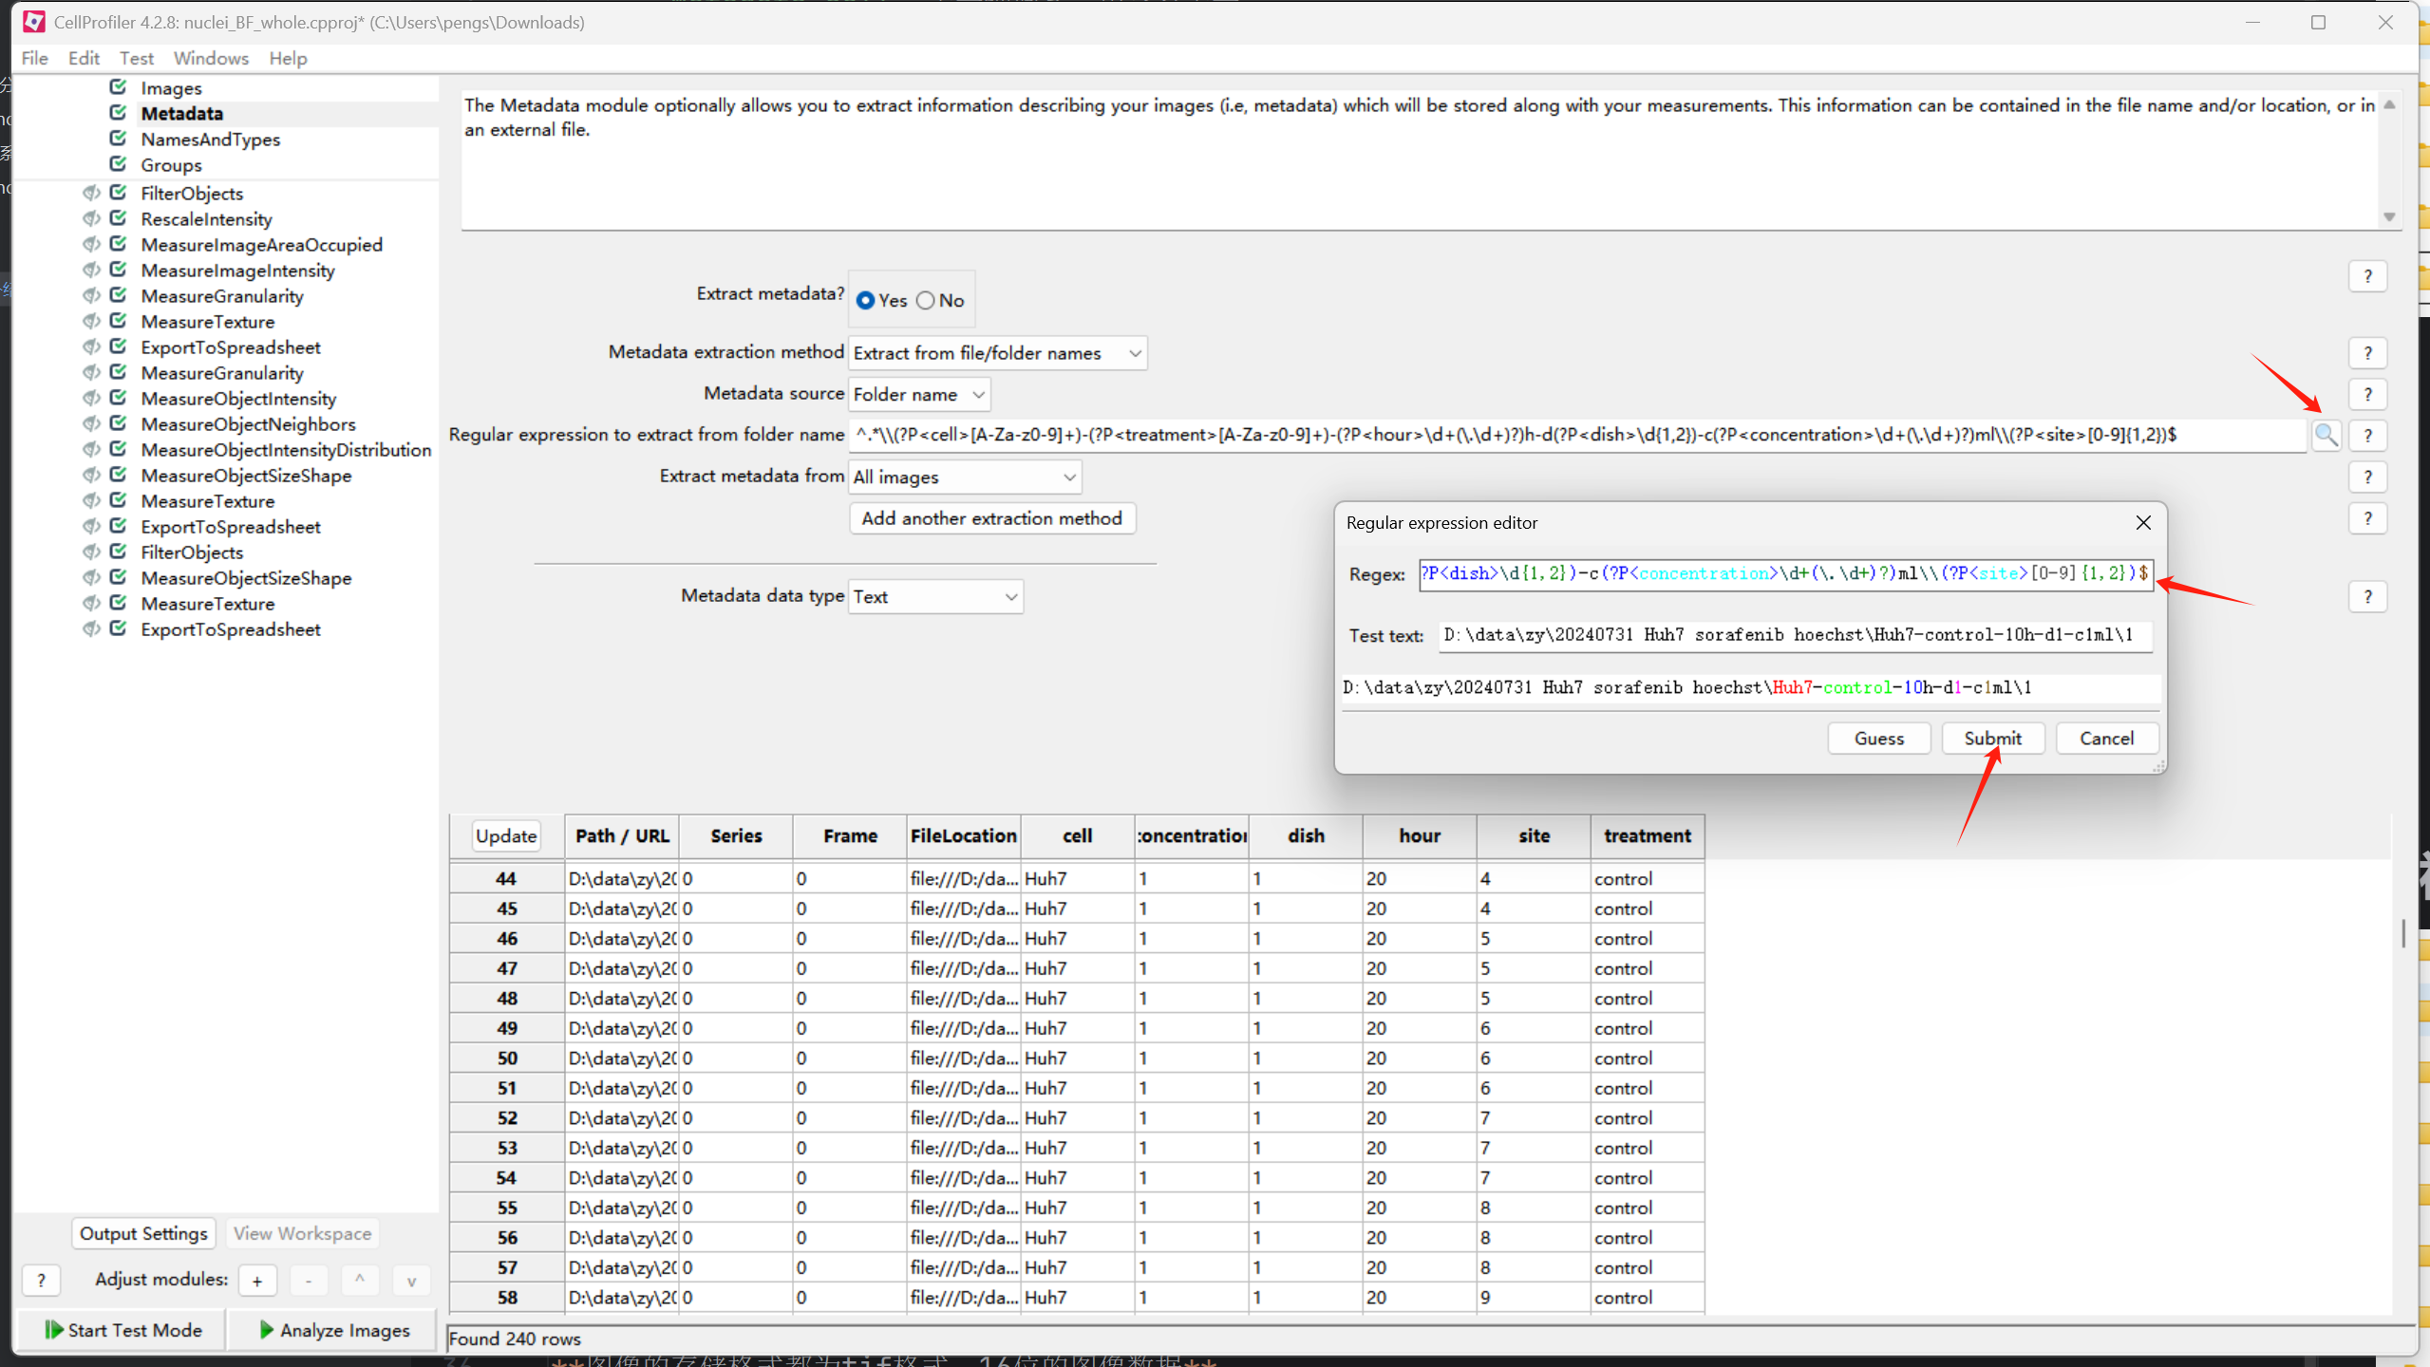Close the Regular expression editor dialog

tap(2142, 523)
